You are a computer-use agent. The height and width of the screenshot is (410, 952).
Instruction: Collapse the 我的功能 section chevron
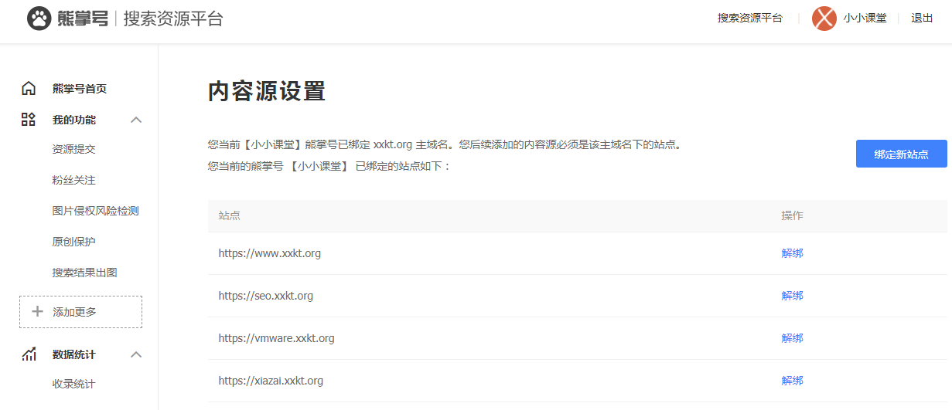point(136,120)
